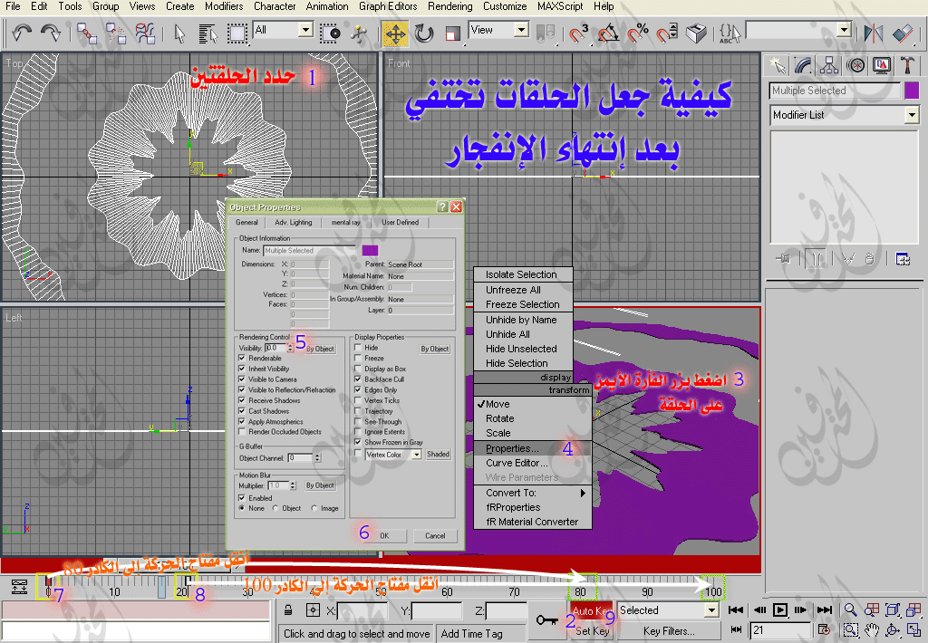Open the Rendering menu
The height and width of the screenshot is (643, 928).
pyautogui.click(x=449, y=6)
